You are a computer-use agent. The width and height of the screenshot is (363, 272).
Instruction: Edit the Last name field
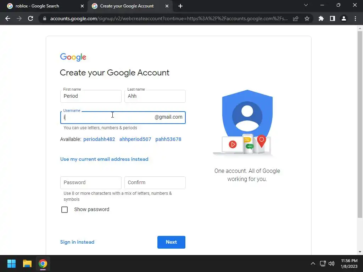[155, 96]
